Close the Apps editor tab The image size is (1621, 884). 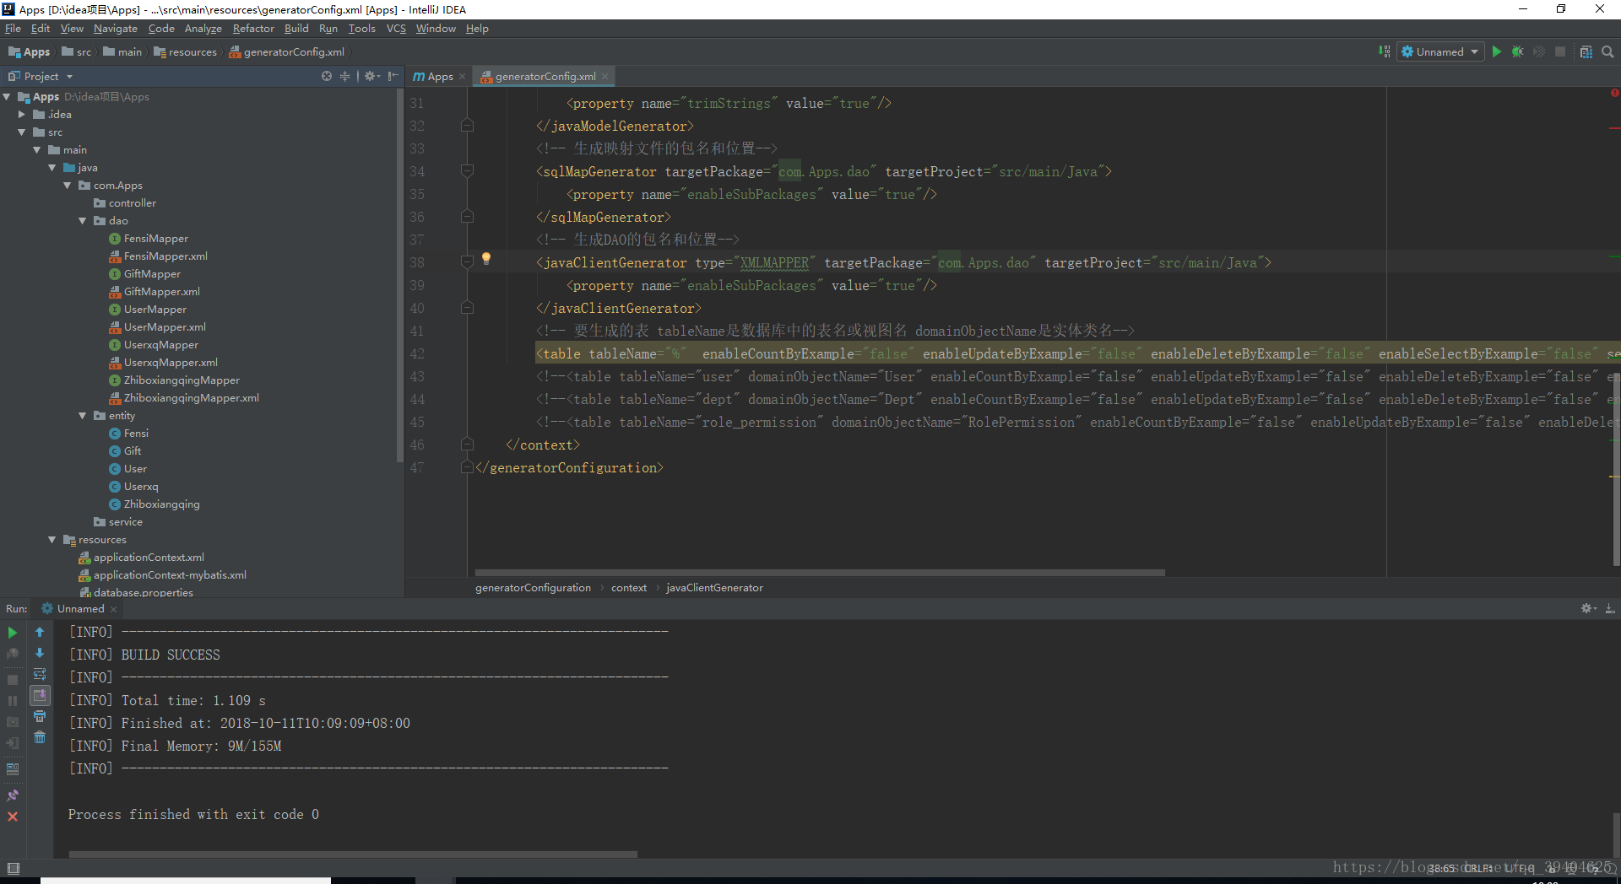(463, 77)
